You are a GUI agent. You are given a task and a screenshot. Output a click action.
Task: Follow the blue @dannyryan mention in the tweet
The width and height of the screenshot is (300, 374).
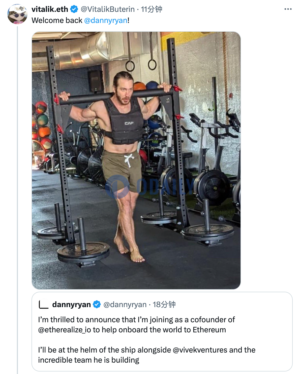[106, 20]
